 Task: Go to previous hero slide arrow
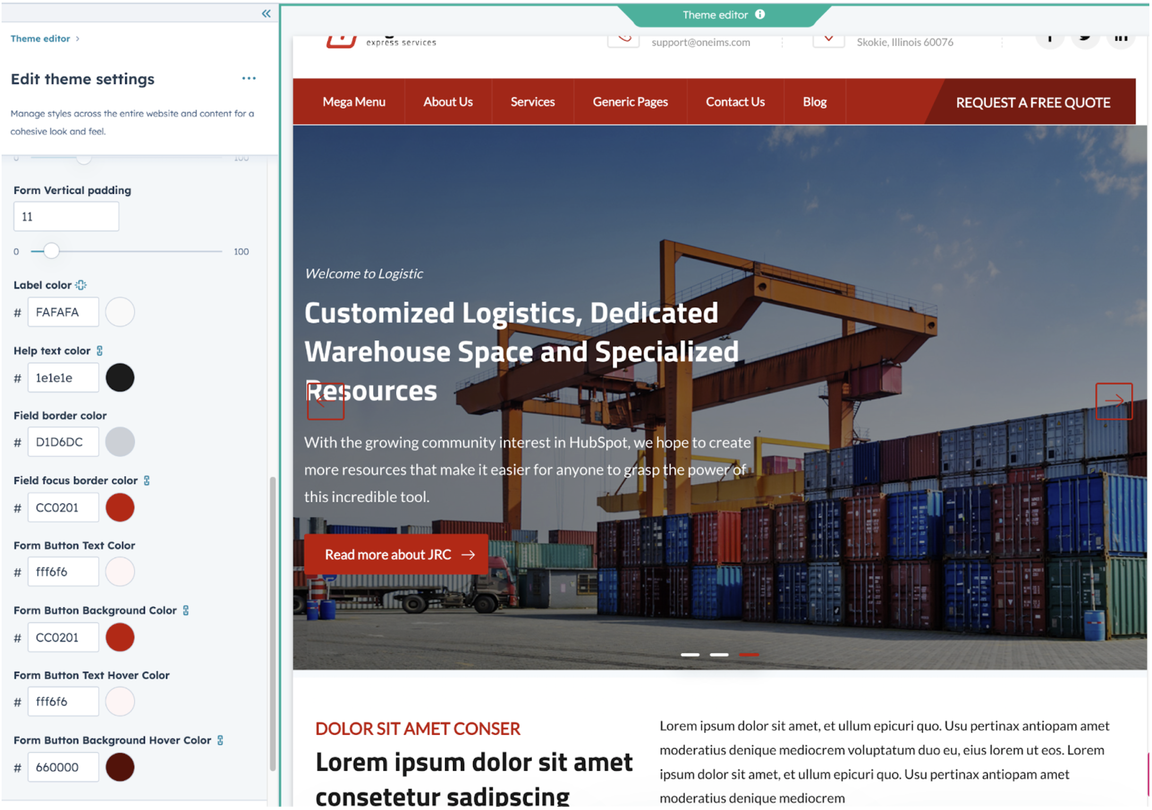[325, 402]
